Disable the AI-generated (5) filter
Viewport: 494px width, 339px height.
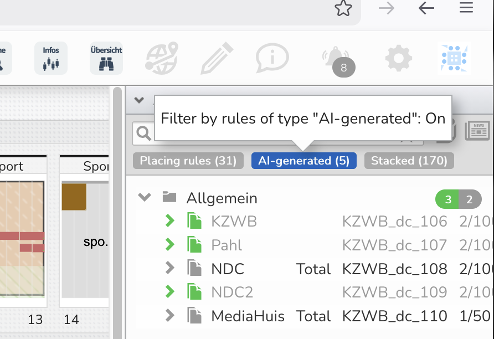click(303, 161)
